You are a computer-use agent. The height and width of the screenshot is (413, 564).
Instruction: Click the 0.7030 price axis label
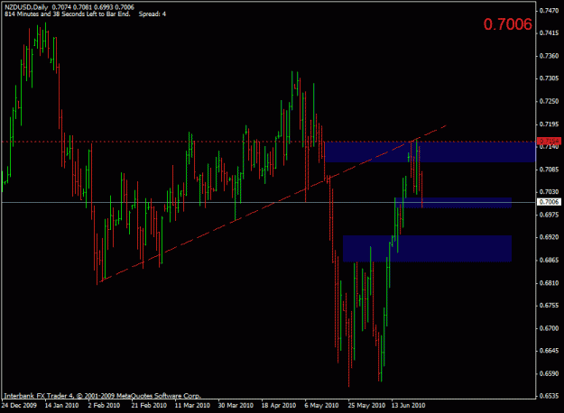[549, 192]
